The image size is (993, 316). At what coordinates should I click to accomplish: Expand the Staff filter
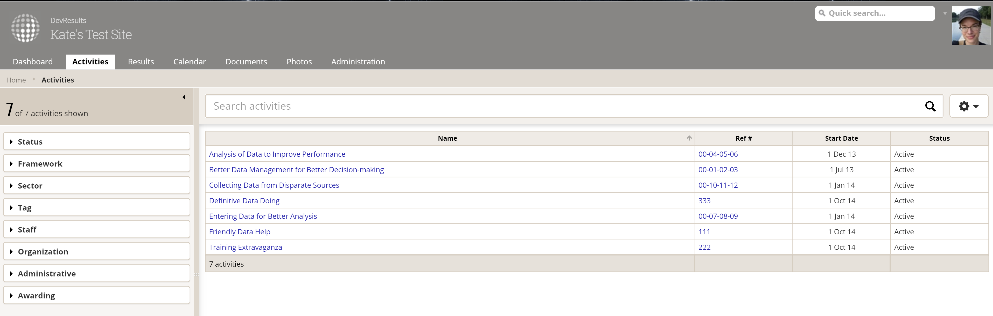[96, 229]
